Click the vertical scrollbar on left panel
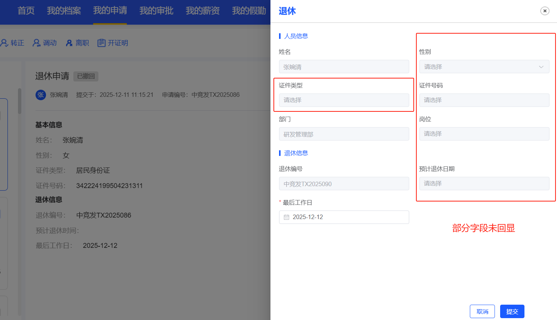This screenshot has width=557, height=320. [x=19, y=101]
